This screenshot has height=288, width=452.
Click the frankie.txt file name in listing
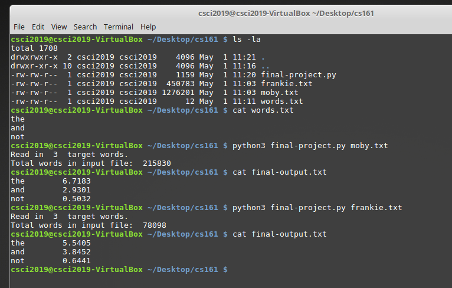click(287, 84)
